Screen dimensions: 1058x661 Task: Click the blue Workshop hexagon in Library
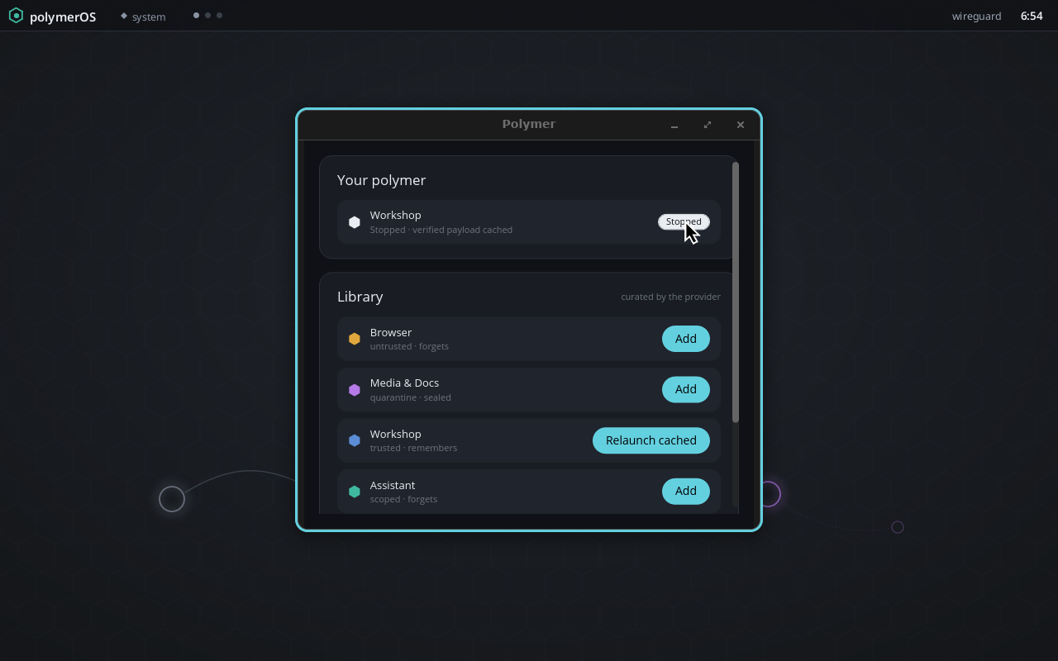pyautogui.click(x=355, y=440)
